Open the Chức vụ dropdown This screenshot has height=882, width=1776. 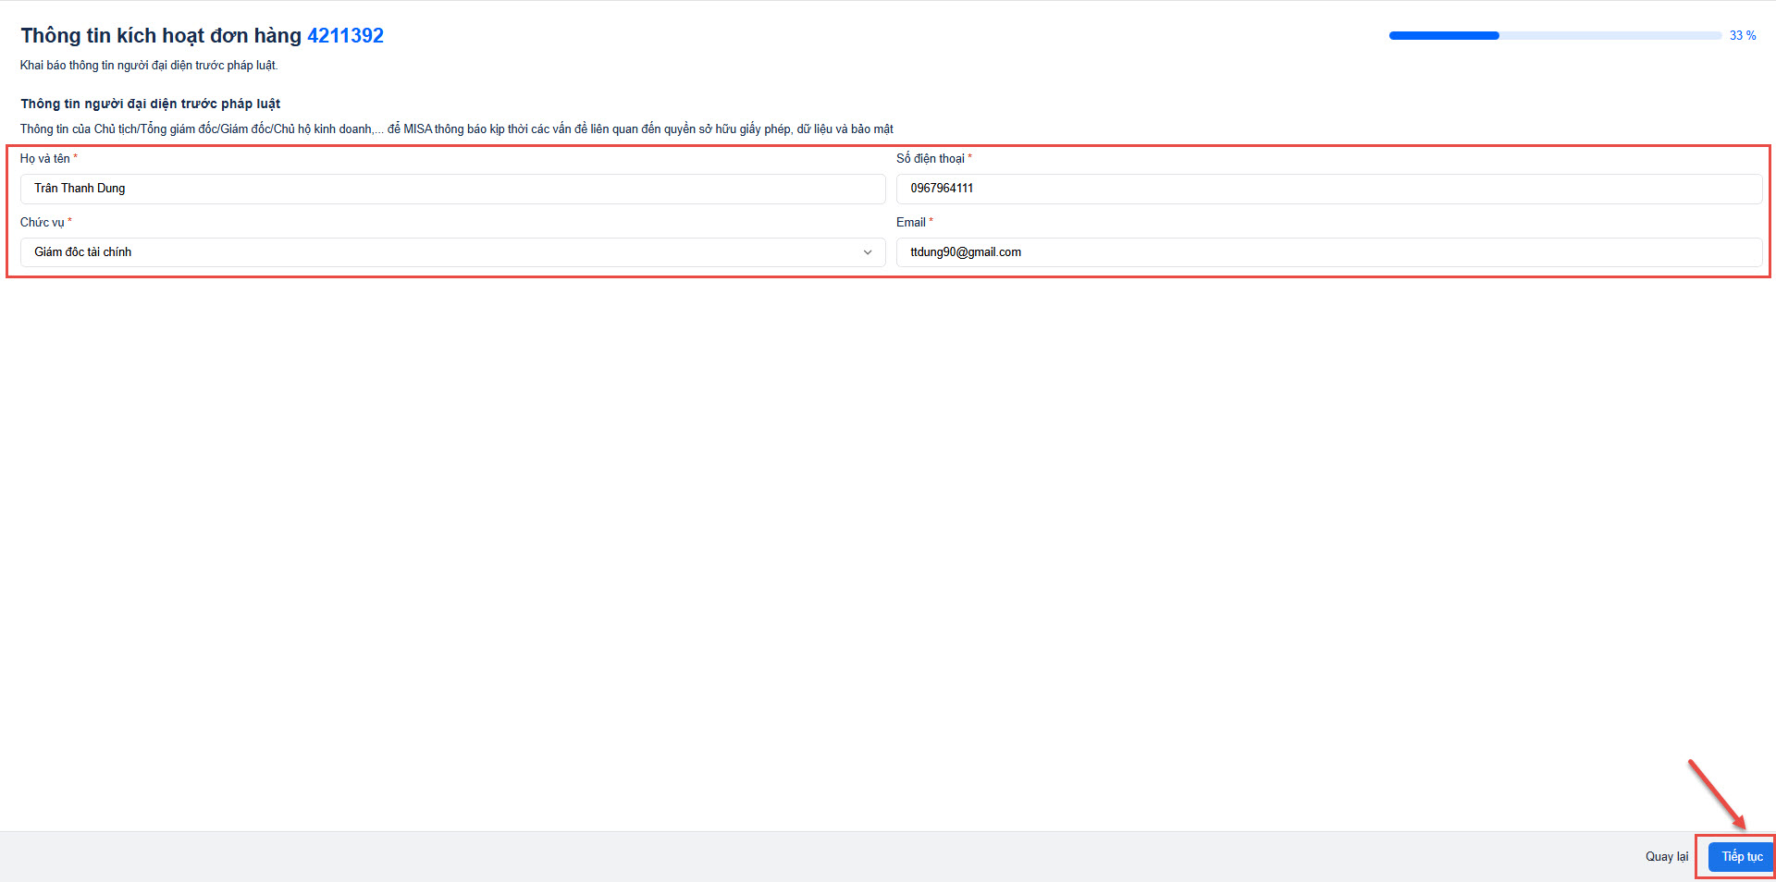point(452,252)
